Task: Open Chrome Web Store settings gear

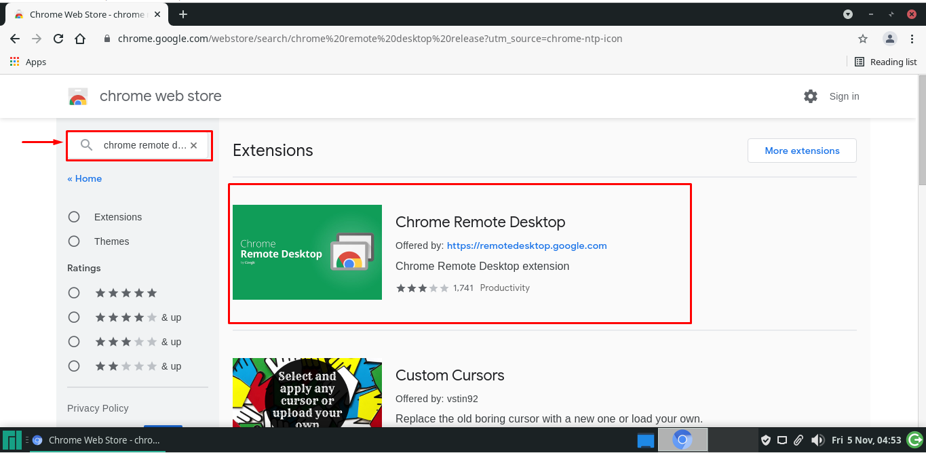Action: pos(811,96)
